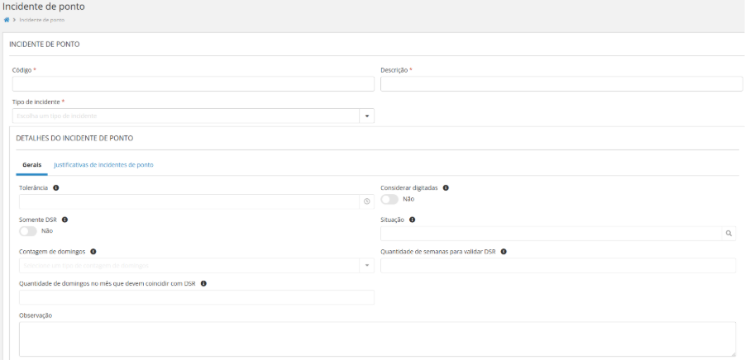Image resolution: width=745 pixels, height=360 pixels.
Task: Show info for Considerar digitadas
Action: 446,187
